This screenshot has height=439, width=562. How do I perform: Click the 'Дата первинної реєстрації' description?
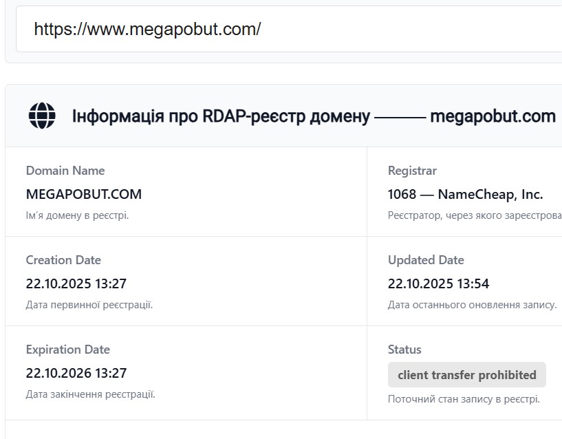tap(89, 305)
